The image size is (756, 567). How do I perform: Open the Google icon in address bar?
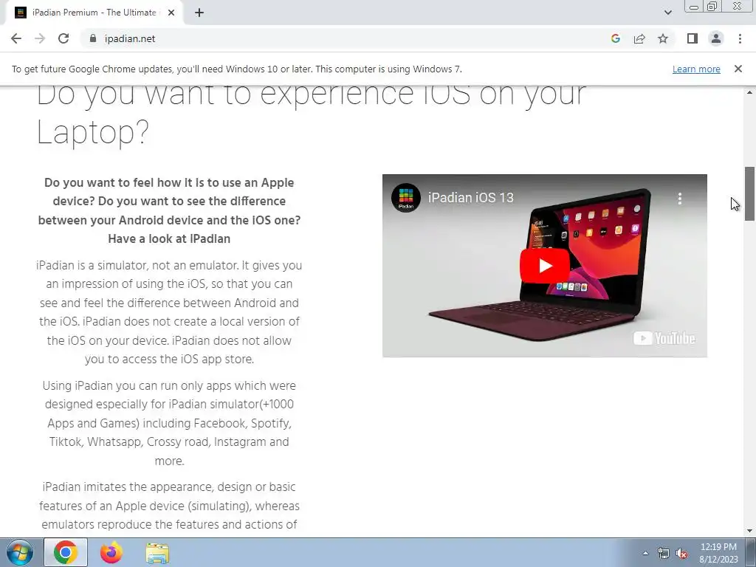(x=616, y=38)
